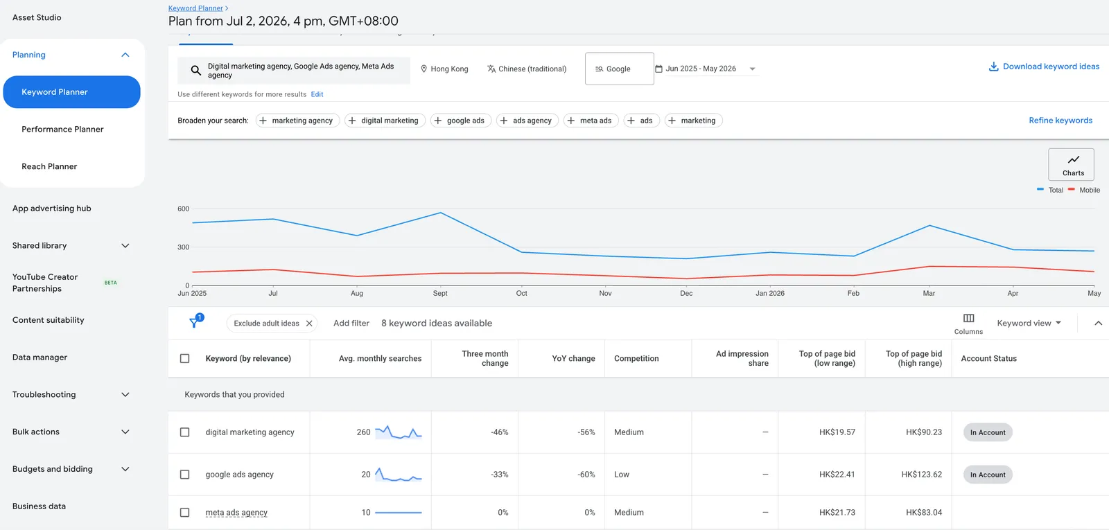Click the Keyword Planner breadcrumb link
This screenshot has height=530, width=1109.
(195, 8)
